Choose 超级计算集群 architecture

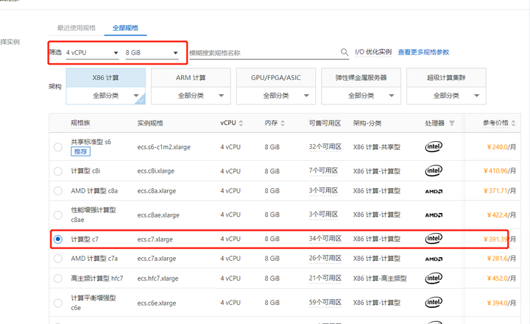coord(447,78)
